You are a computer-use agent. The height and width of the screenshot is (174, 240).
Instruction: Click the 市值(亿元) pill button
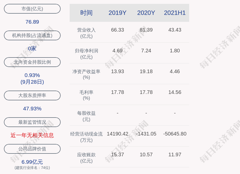pyautogui.click(x=32, y=9)
